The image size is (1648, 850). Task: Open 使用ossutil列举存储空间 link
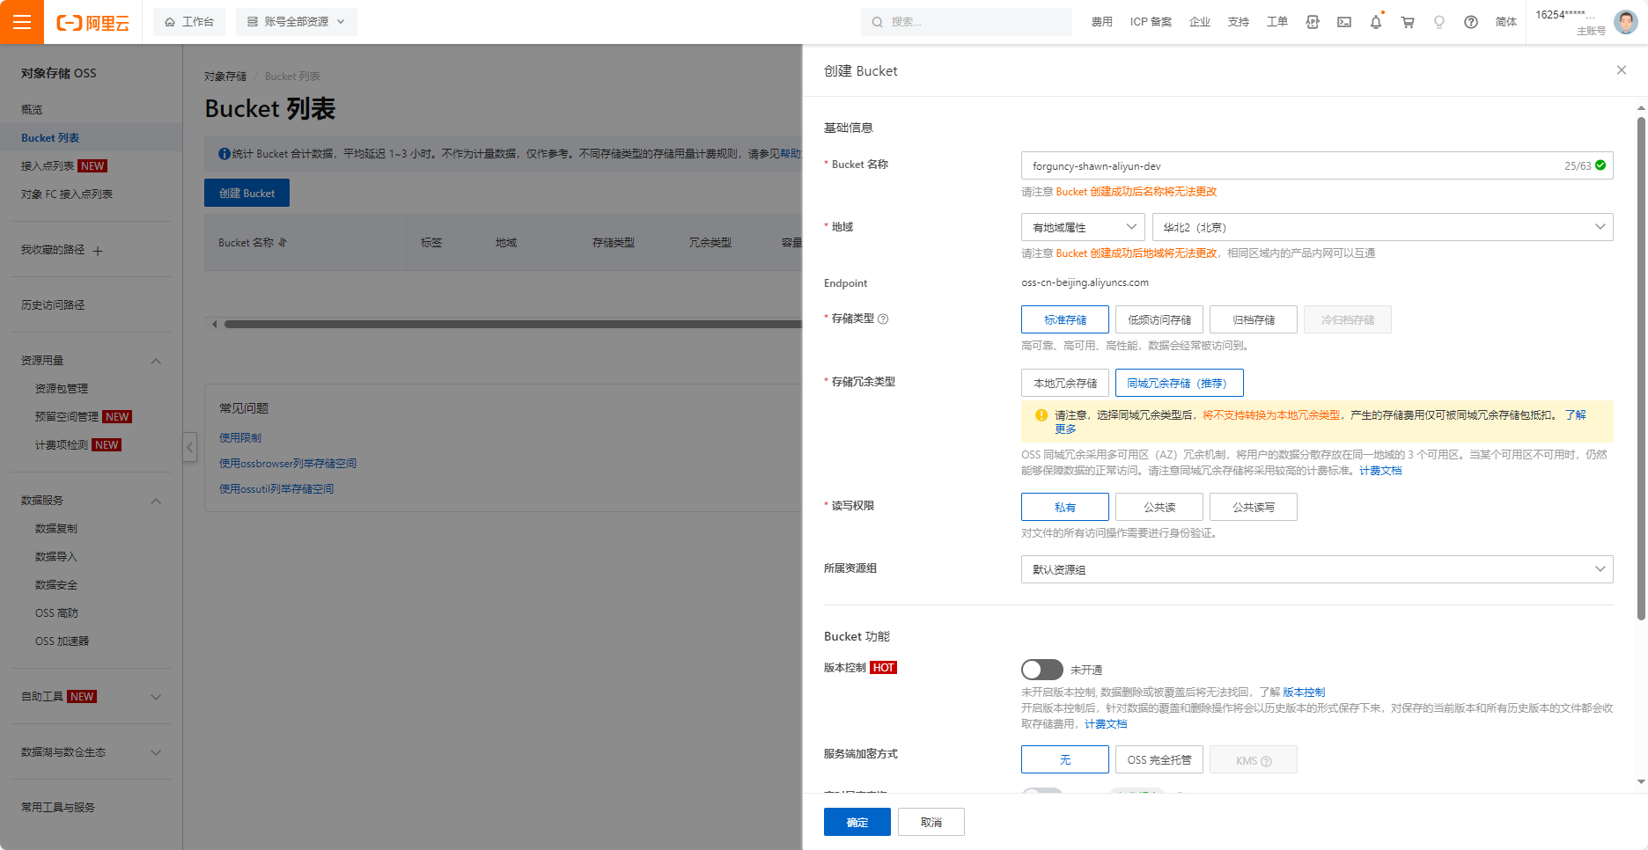click(x=276, y=489)
